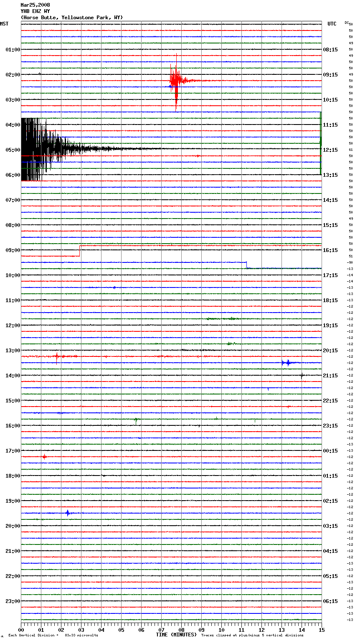Click the 10 minute tick label
355x641 pixels.
(x=221, y=630)
